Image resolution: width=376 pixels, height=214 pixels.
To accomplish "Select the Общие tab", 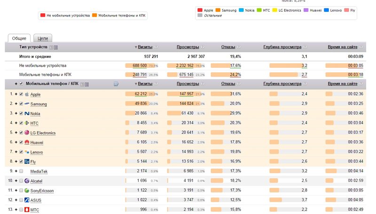I will 19,38.
